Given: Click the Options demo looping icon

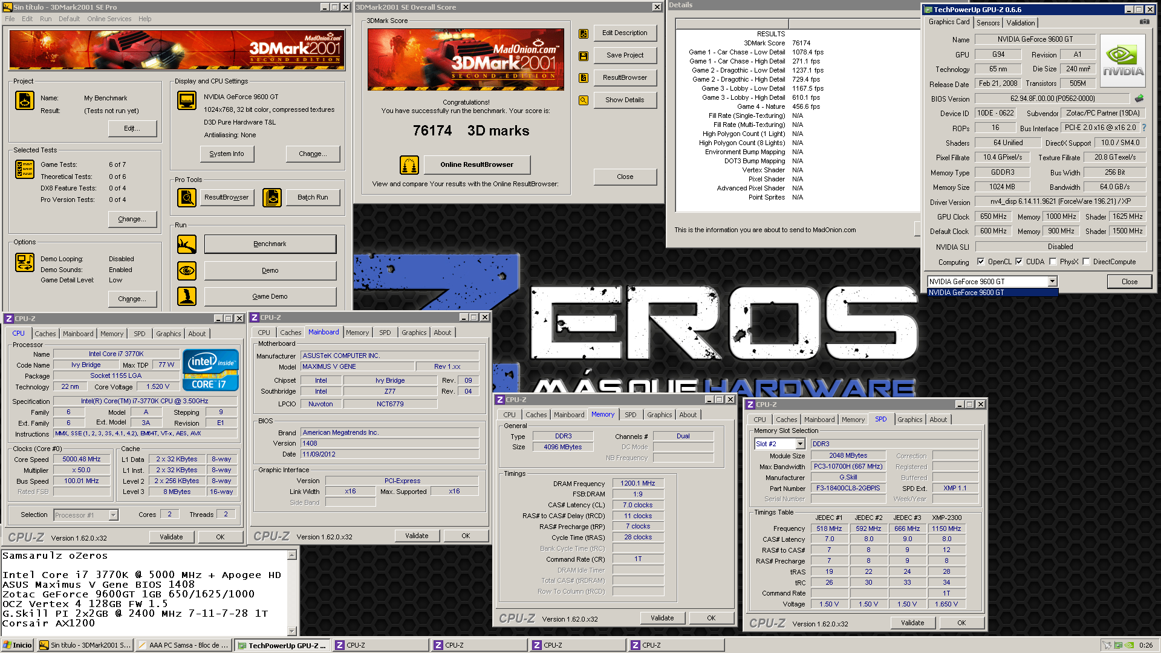Looking at the screenshot, I should coord(25,262).
